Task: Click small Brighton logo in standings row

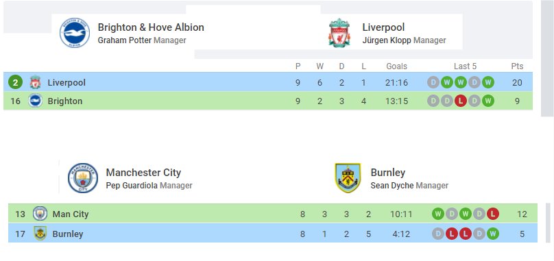Action: pos(35,101)
